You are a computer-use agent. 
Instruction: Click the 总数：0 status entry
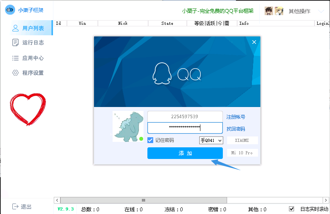[90, 209]
